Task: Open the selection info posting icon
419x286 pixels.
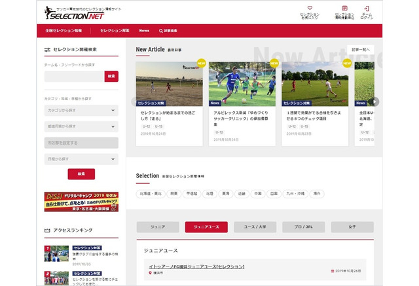Action: (x=344, y=9)
